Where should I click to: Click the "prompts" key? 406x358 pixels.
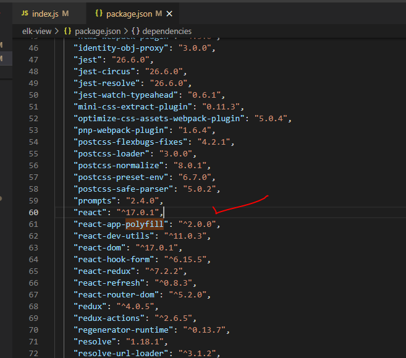pos(95,201)
